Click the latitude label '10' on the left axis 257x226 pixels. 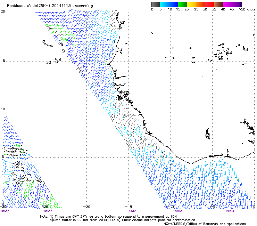[x=3, y=109]
